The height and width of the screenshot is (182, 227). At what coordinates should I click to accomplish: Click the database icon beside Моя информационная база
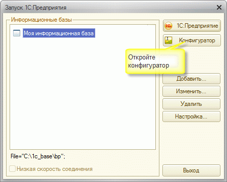17,33
